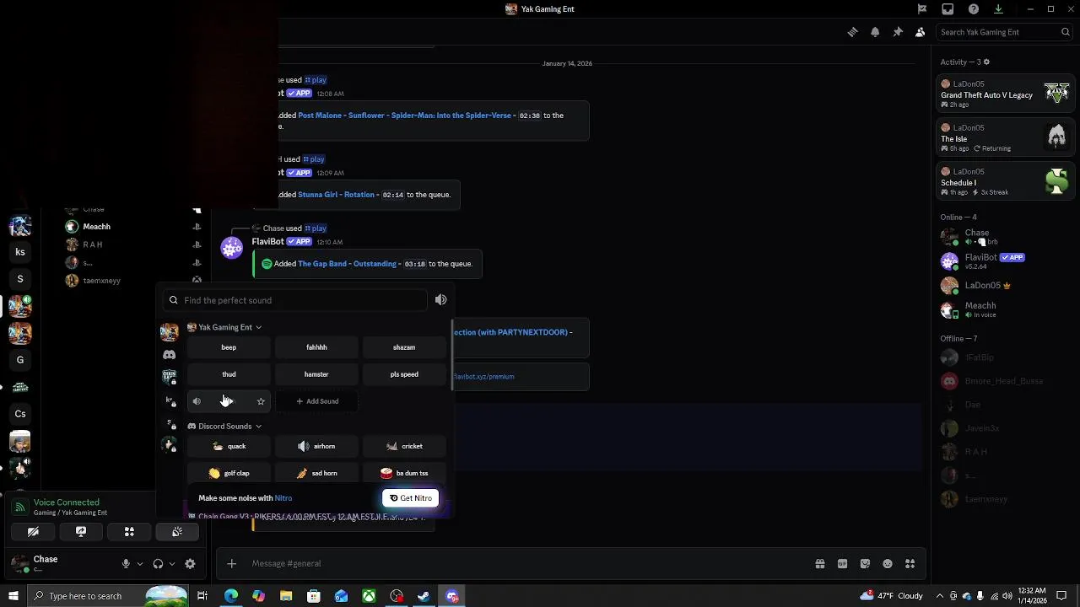Open soundboard volume control speaker icon
1080x607 pixels.
point(440,300)
